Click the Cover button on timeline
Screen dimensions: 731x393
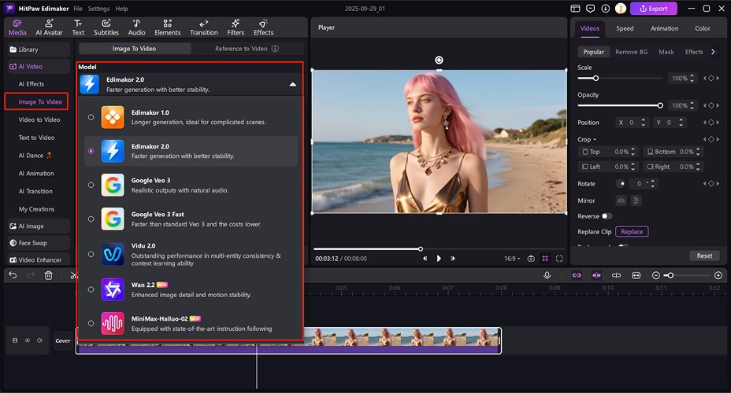pyautogui.click(x=63, y=340)
